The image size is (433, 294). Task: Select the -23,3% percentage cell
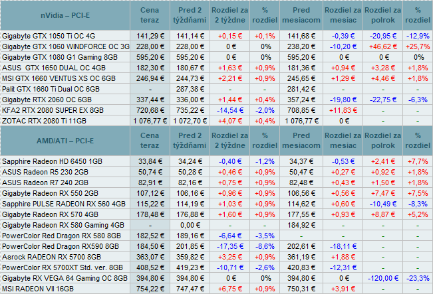coord(418,278)
